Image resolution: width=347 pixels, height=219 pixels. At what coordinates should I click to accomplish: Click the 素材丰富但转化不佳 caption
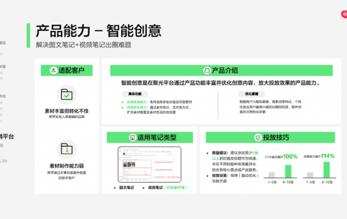coord(66,111)
